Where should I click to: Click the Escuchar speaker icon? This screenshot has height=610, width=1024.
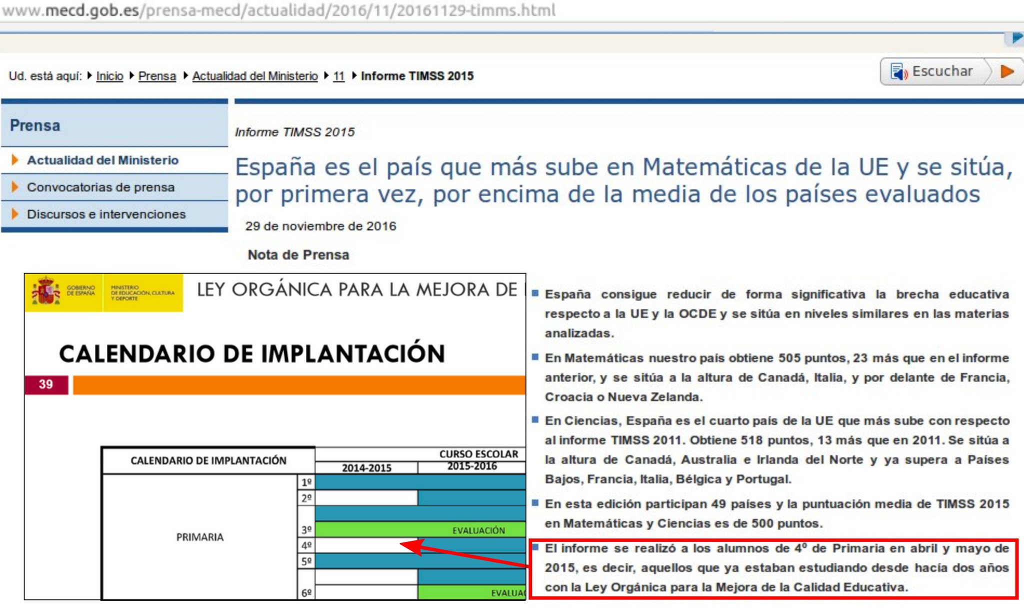[898, 72]
